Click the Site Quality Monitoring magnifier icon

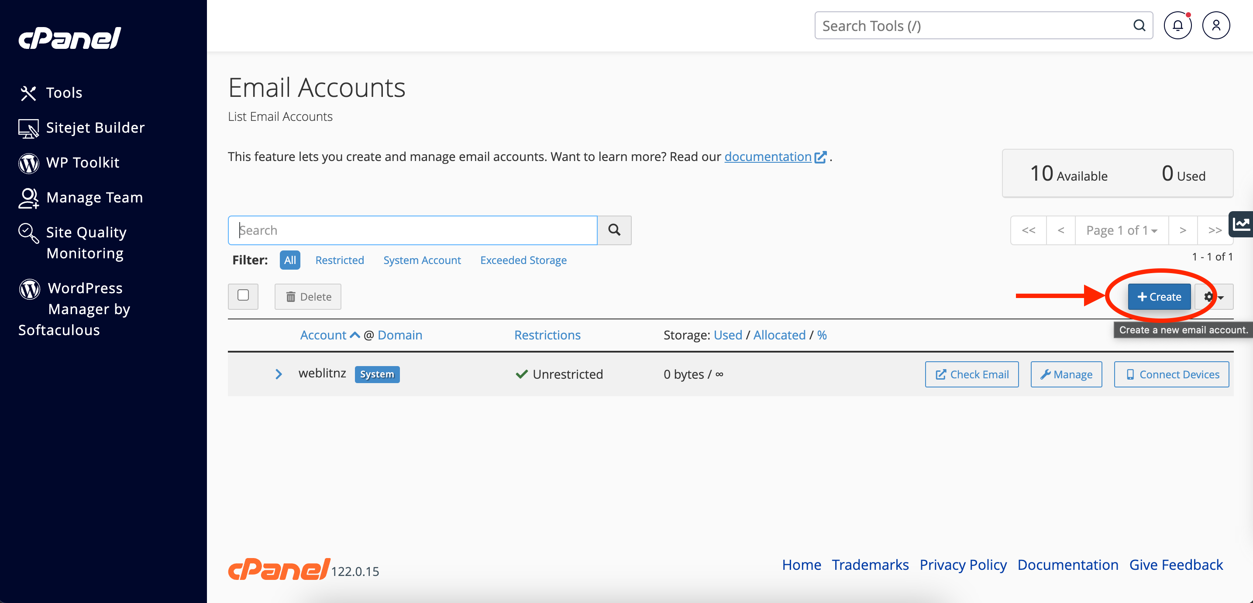(28, 233)
